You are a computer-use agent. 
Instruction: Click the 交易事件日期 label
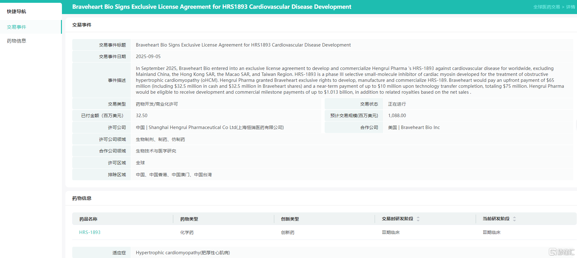(112, 57)
